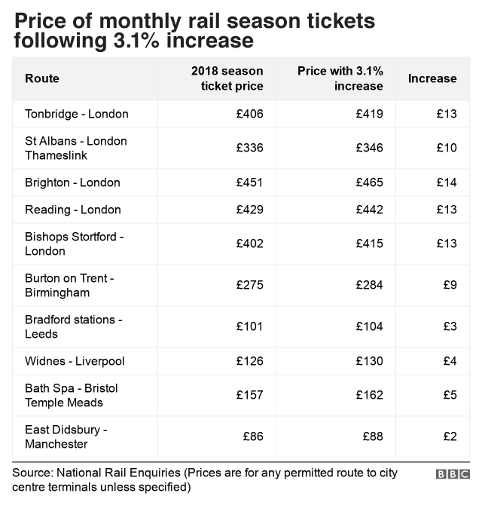Select Bath Spa - Bristol Temple Meads route

[x=72, y=396]
